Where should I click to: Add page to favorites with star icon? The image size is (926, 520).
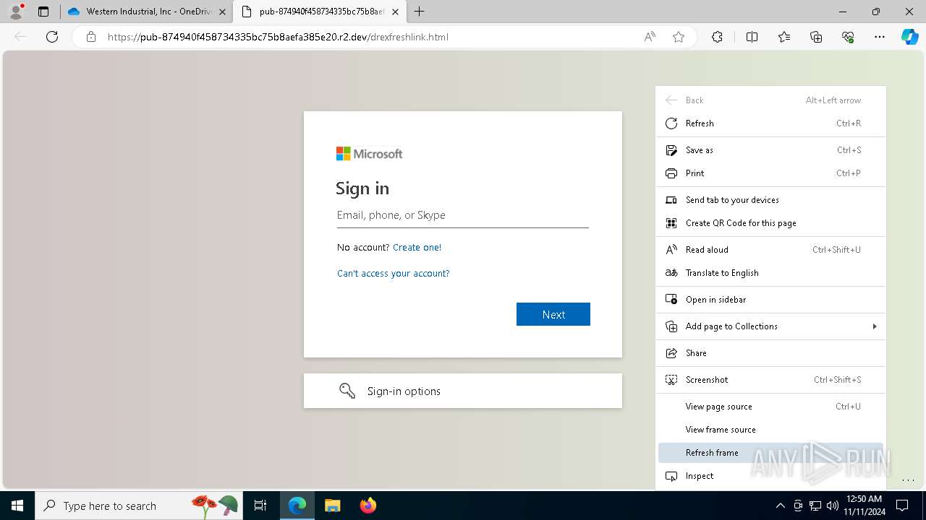(x=679, y=37)
